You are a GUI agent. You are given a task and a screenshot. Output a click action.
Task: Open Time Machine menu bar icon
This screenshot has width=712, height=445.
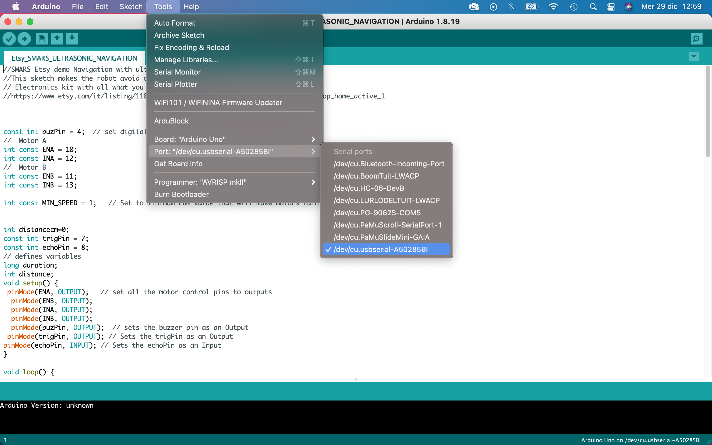(573, 6)
